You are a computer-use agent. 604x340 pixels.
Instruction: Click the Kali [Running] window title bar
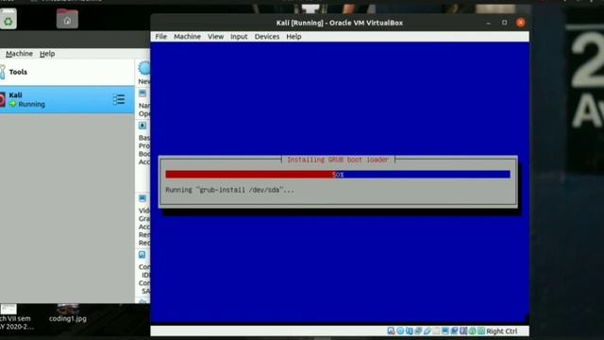pyautogui.click(x=340, y=23)
